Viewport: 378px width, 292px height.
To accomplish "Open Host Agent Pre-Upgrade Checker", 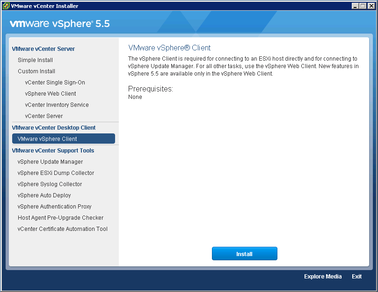I will click(x=60, y=218).
